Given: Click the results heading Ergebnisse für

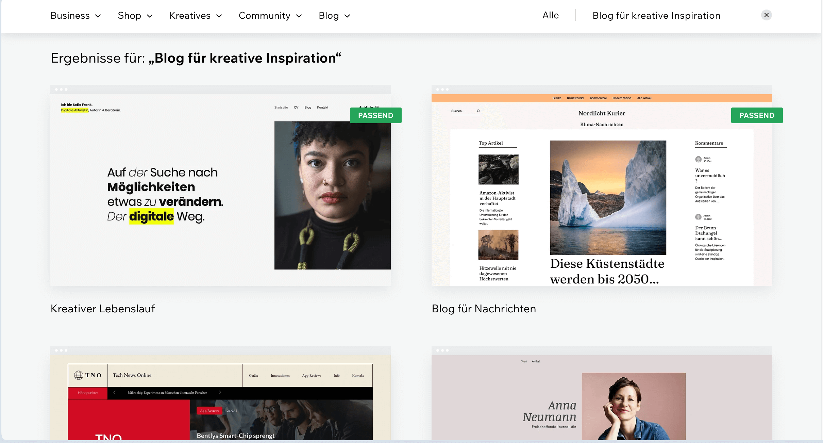Looking at the screenshot, I should (x=196, y=58).
